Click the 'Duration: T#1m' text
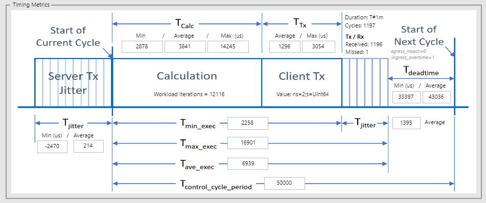 tap(364, 17)
